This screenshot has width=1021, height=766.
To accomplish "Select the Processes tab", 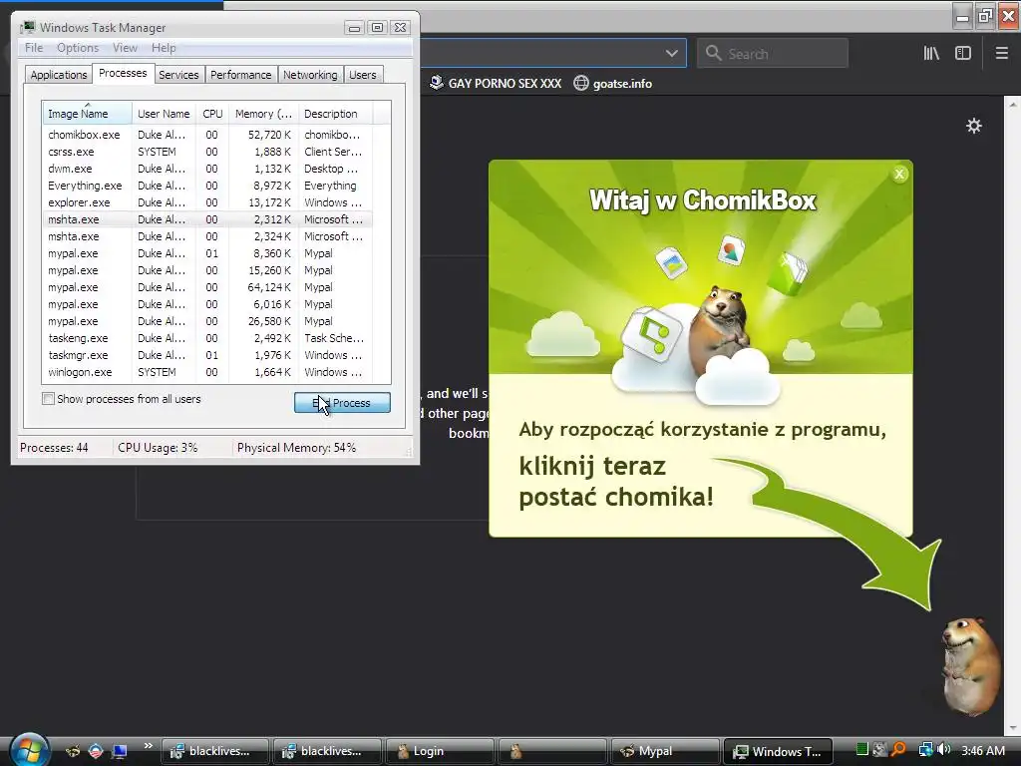I will [x=123, y=73].
